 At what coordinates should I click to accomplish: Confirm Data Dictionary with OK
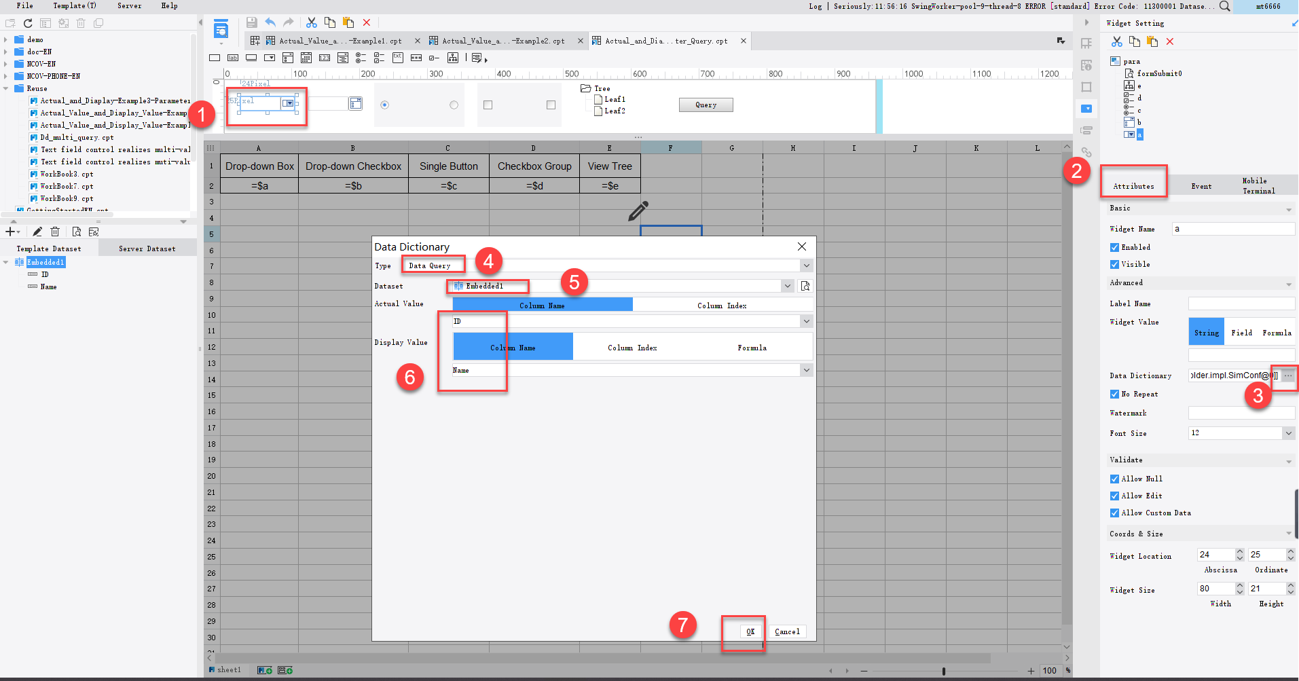(x=750, y=631)
